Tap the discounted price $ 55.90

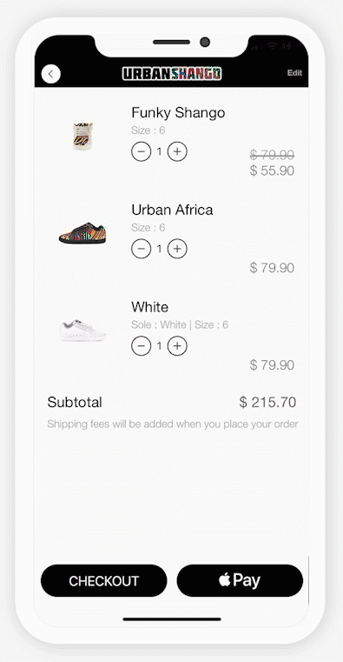pyautogui.click(x=272, y=171)
